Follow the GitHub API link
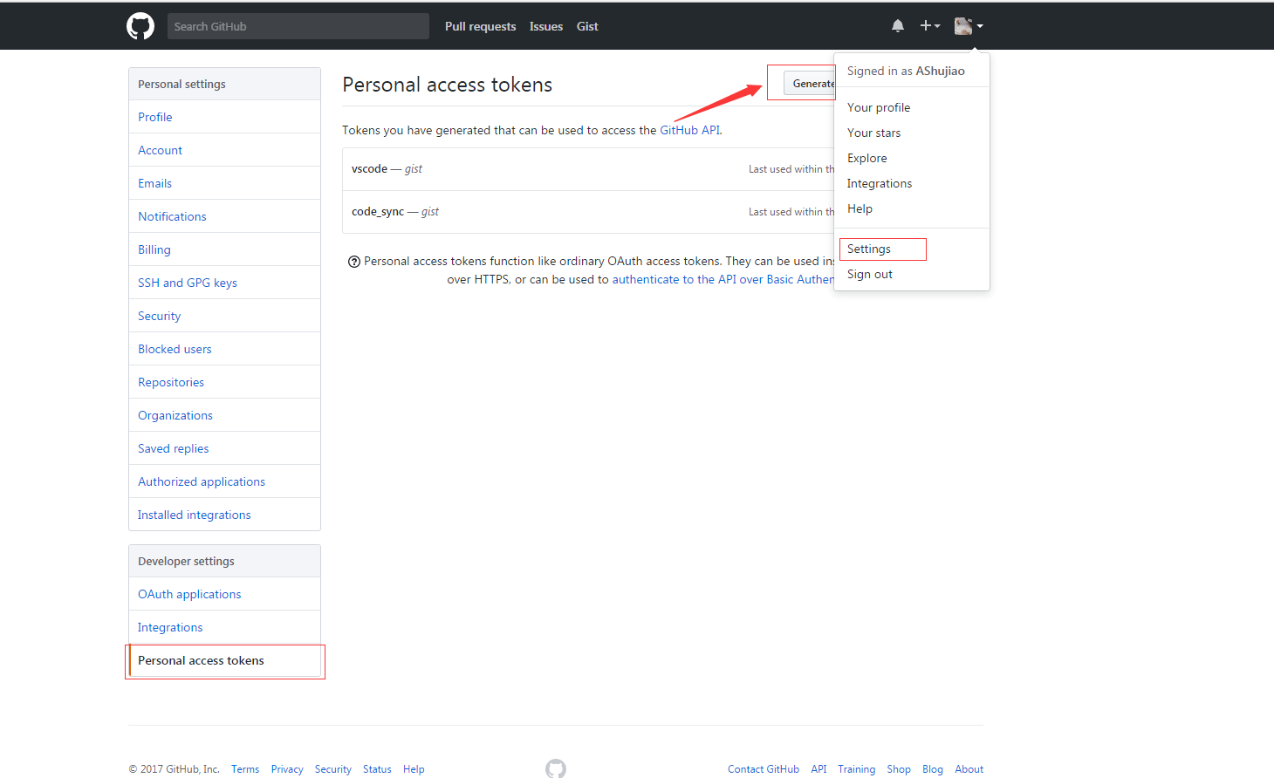Screen dimensions: 1274x778 pos(690,130)
